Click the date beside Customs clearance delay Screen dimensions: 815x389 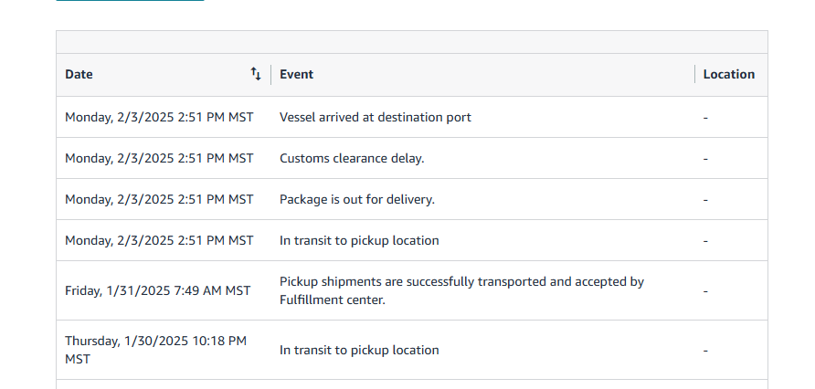(x=159, y=158)
